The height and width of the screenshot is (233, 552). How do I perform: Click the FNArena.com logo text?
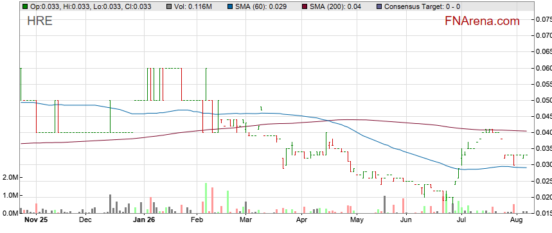click(x=482, y=21)
